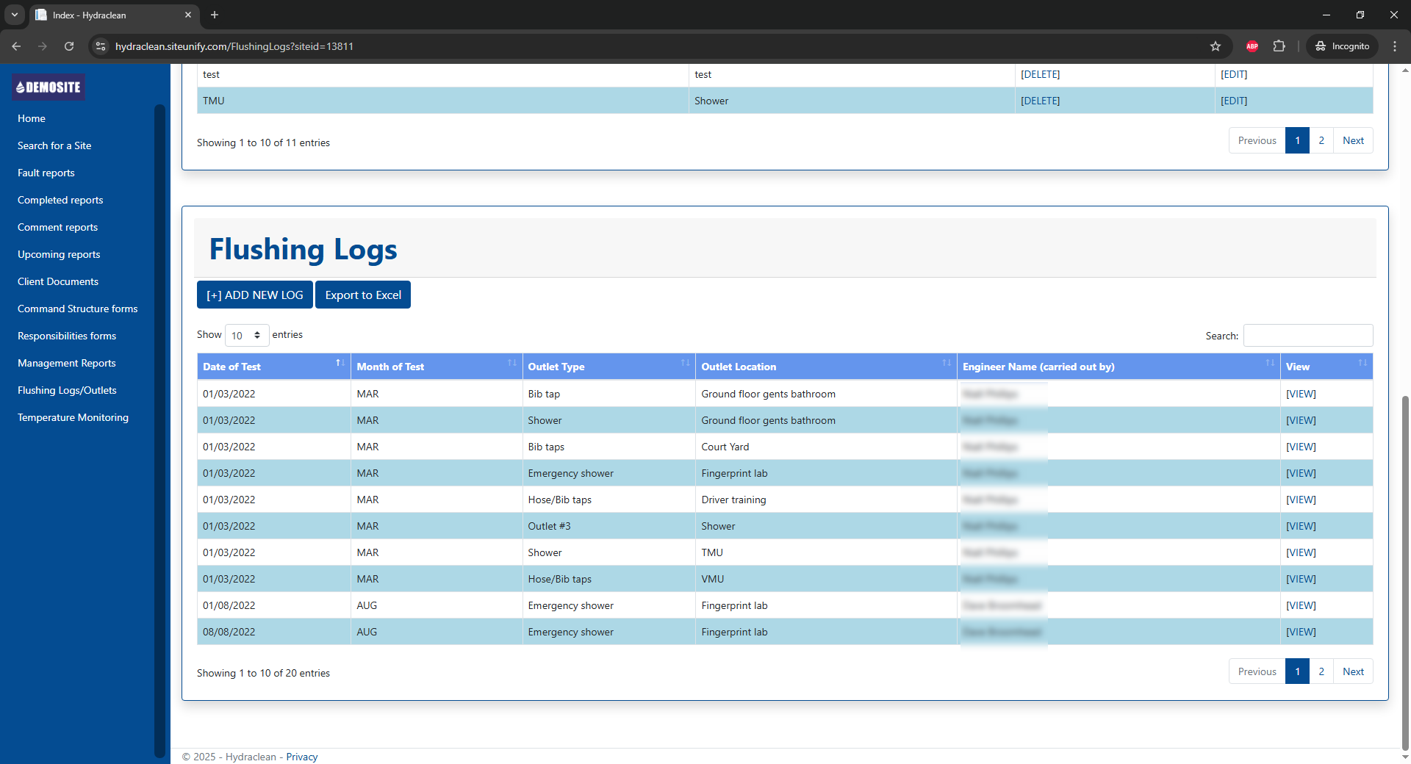Click the sidebar vertical scrollbar
Screen dimensions: 1411x764
click(x=159, y=430)
